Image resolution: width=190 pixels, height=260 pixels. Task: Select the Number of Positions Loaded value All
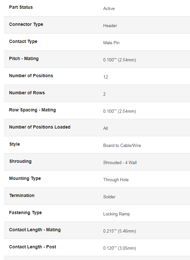click(105, 128)
